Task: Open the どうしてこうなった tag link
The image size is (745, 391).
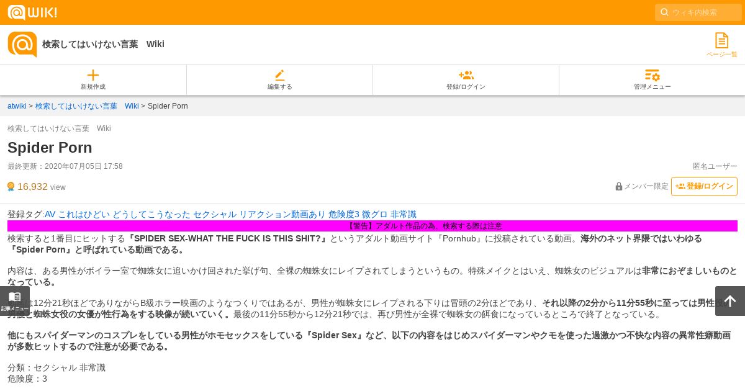Action: [151, 214]
